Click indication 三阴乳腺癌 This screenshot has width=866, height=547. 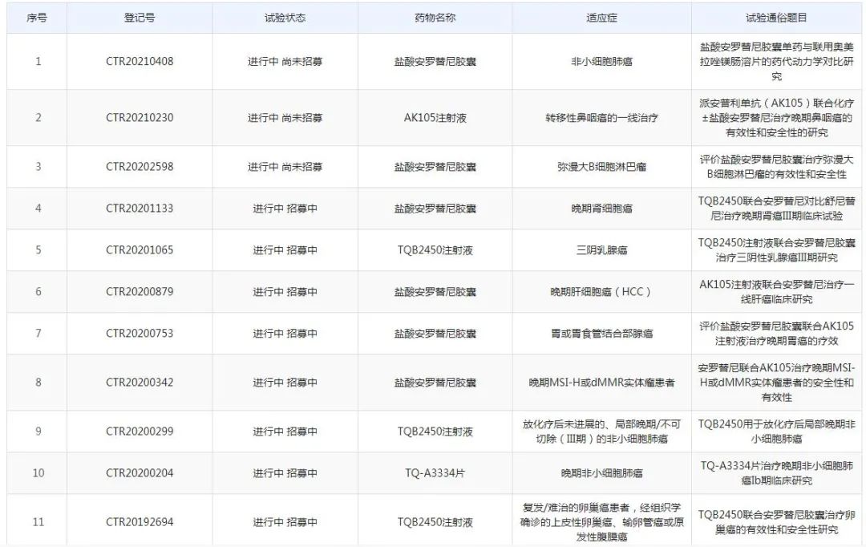coord(601,250)
